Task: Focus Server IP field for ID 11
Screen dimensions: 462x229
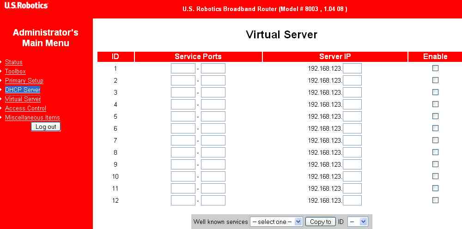Action: (352, 188)
